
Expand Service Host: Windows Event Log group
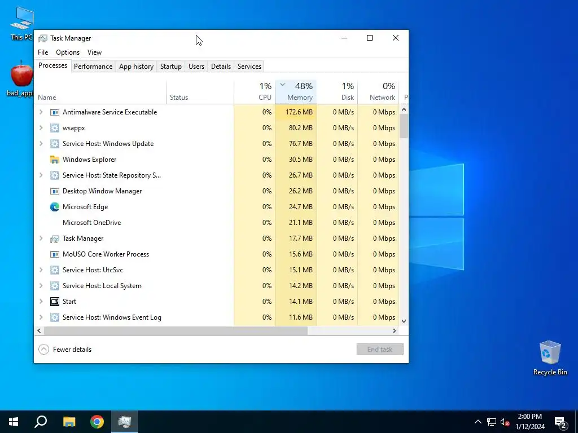tap(41, 317)
